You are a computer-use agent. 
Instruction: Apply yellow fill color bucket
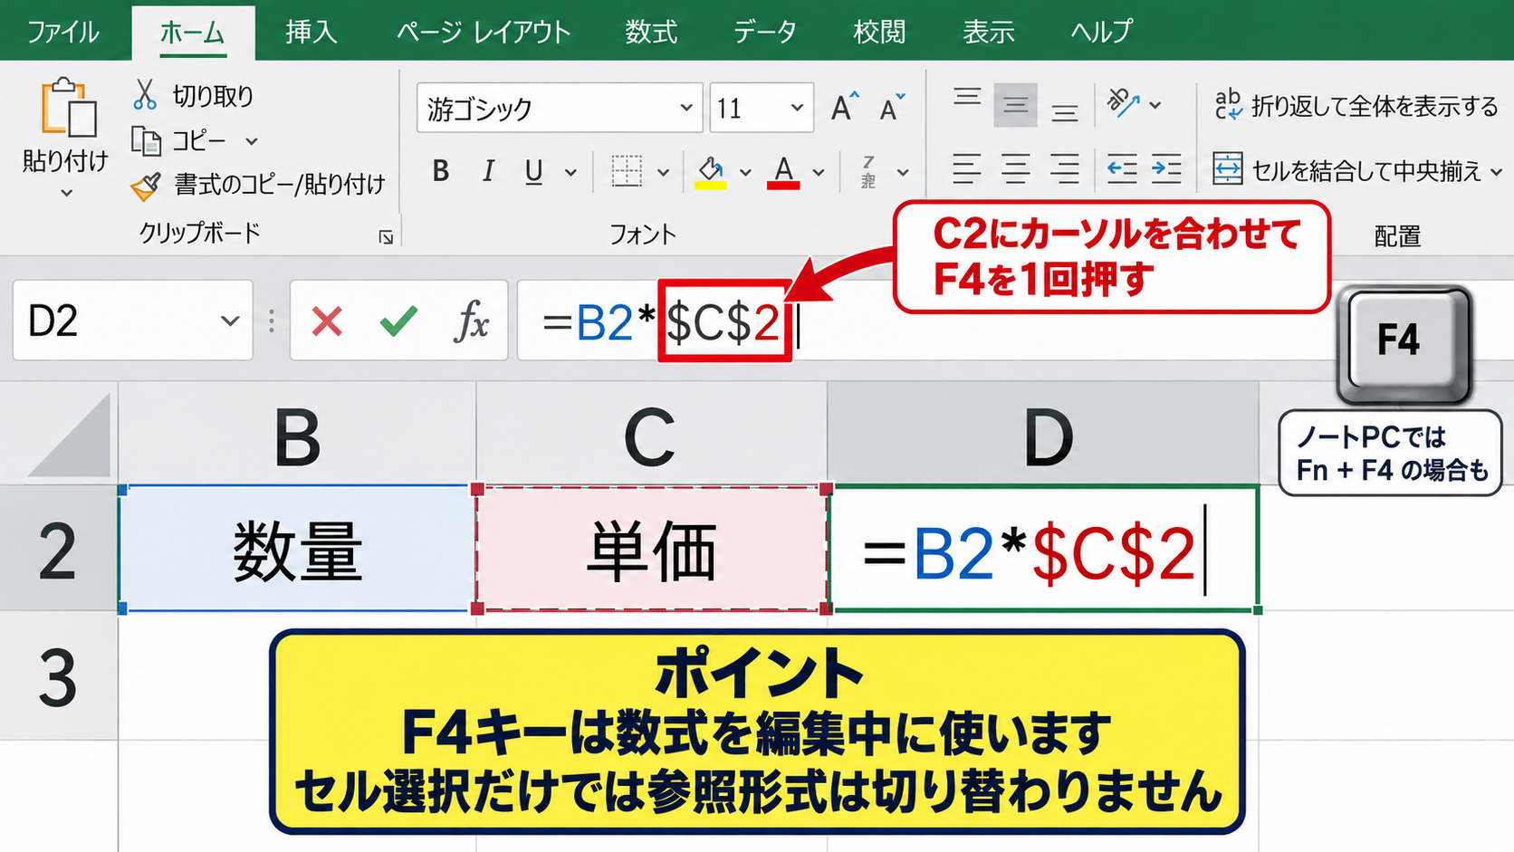pos(711,171)
